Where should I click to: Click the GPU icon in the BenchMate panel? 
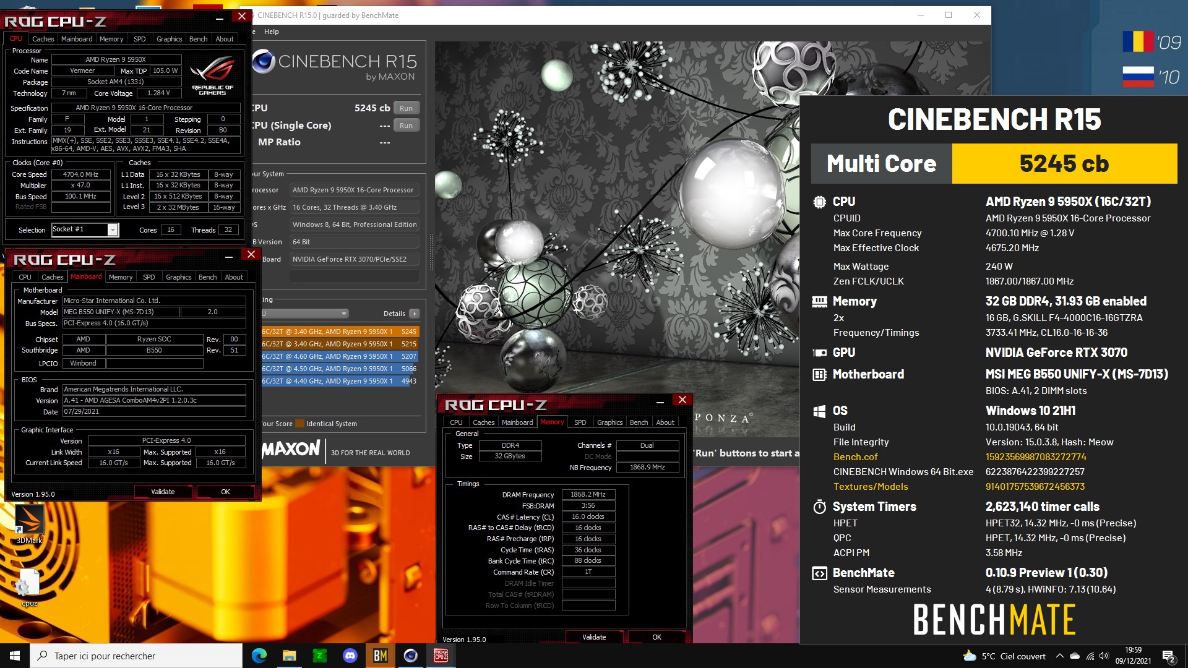[x=819, y=353]
